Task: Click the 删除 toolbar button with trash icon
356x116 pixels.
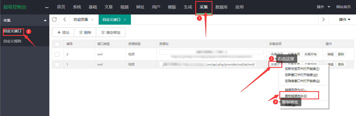Action: tap(85, 32)
